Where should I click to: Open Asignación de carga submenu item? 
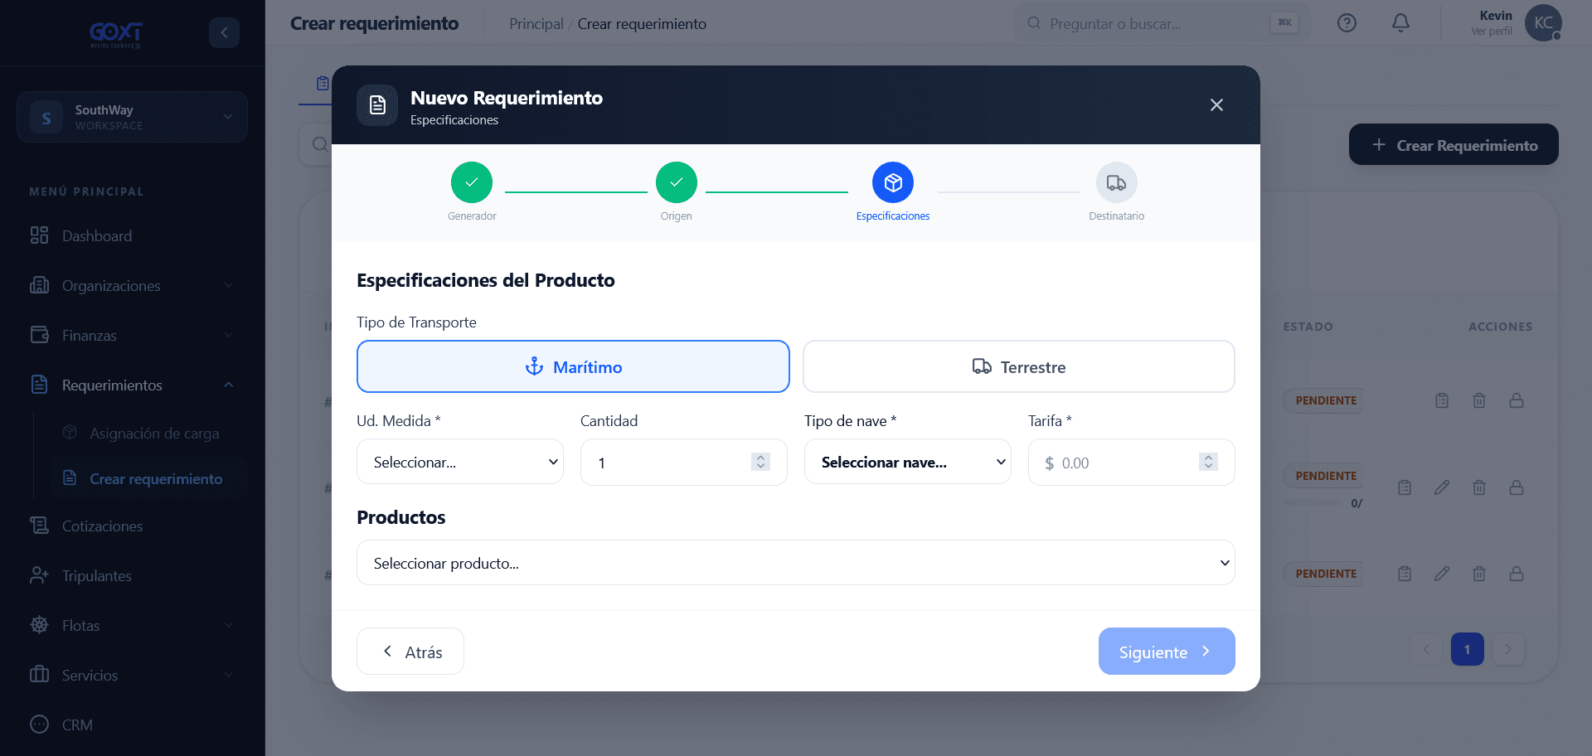pyautogui.click(x=154, y=434)
